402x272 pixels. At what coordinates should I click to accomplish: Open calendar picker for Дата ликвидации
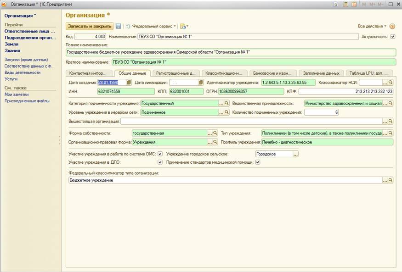click(x=201, y=83)
